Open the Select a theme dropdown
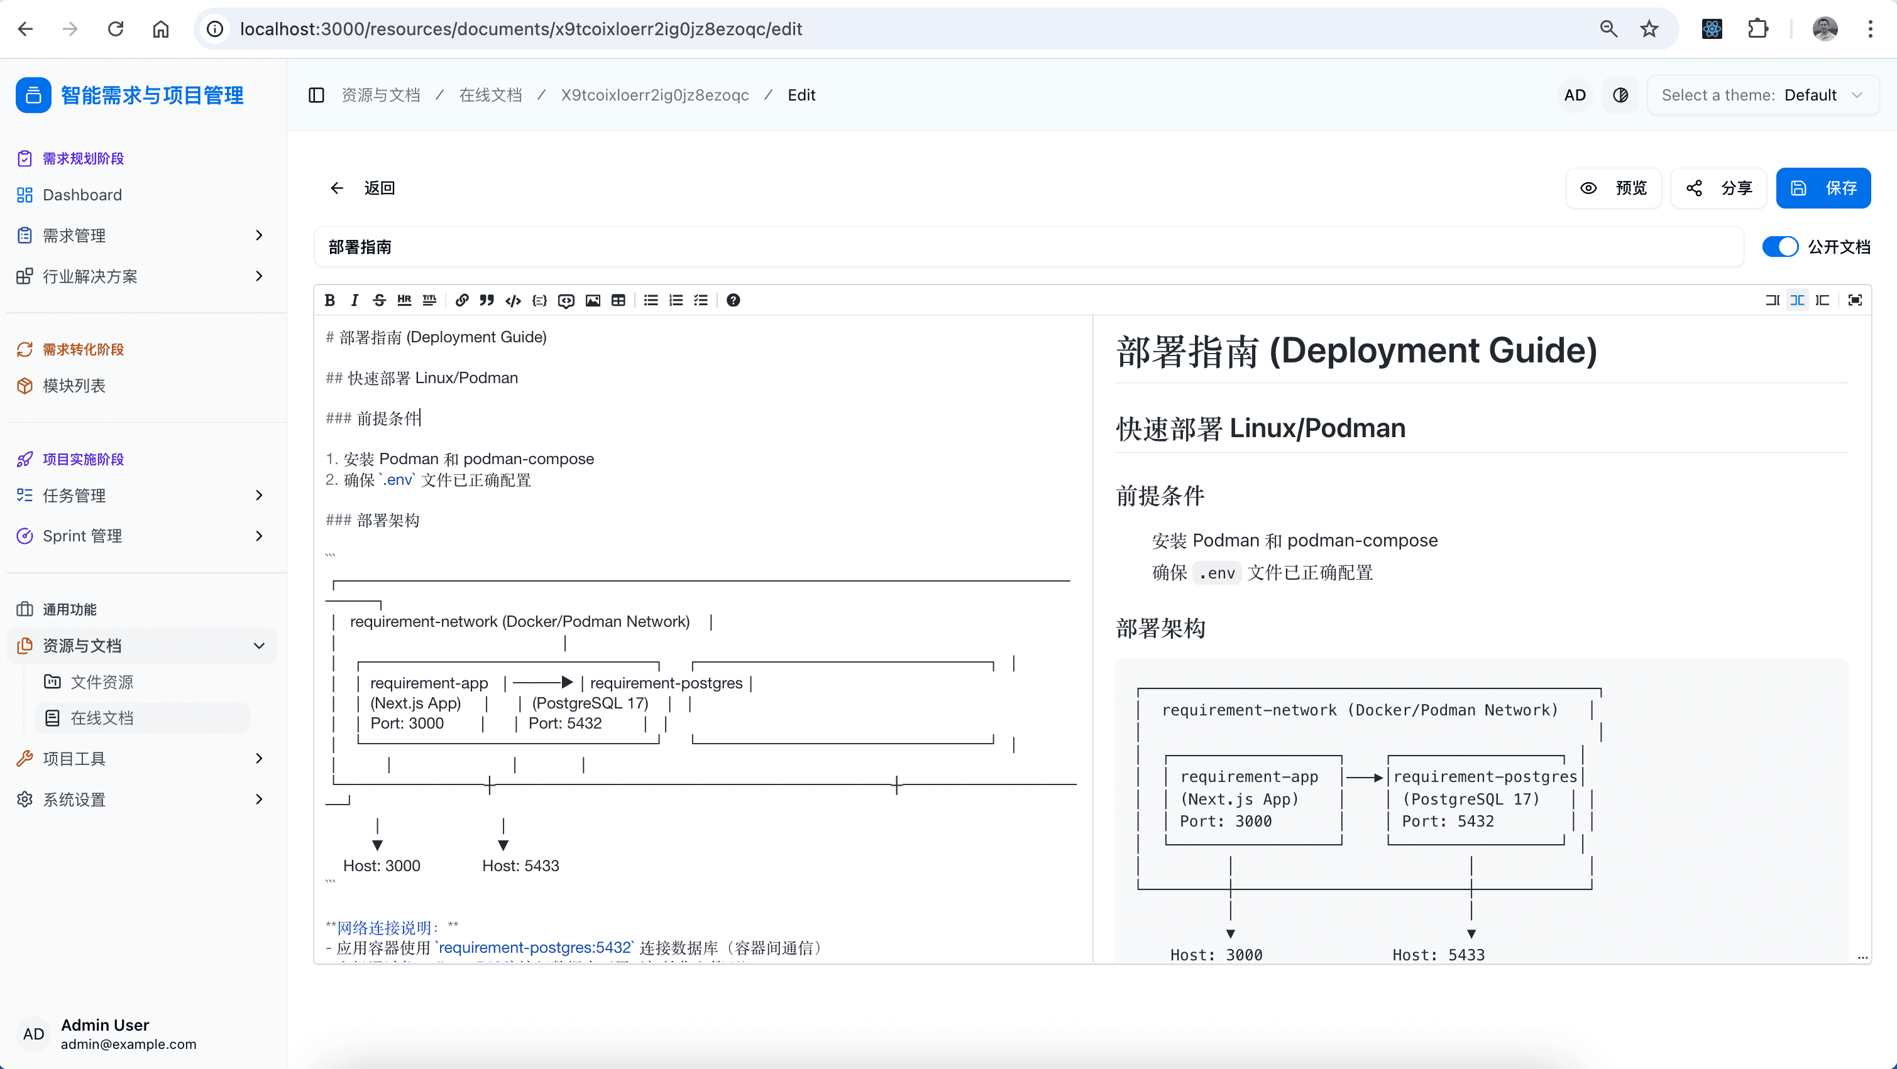The height and width of the screenshot is (1069, 1897). point(1762,95)
